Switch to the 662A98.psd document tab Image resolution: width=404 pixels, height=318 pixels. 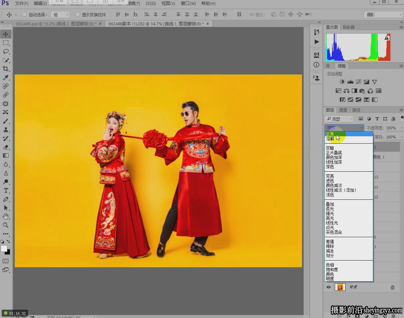[x=56, y=24]
